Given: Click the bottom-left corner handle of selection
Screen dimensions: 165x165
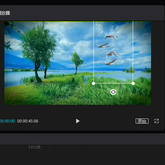Looking at the screenshot, I should 93,84.
